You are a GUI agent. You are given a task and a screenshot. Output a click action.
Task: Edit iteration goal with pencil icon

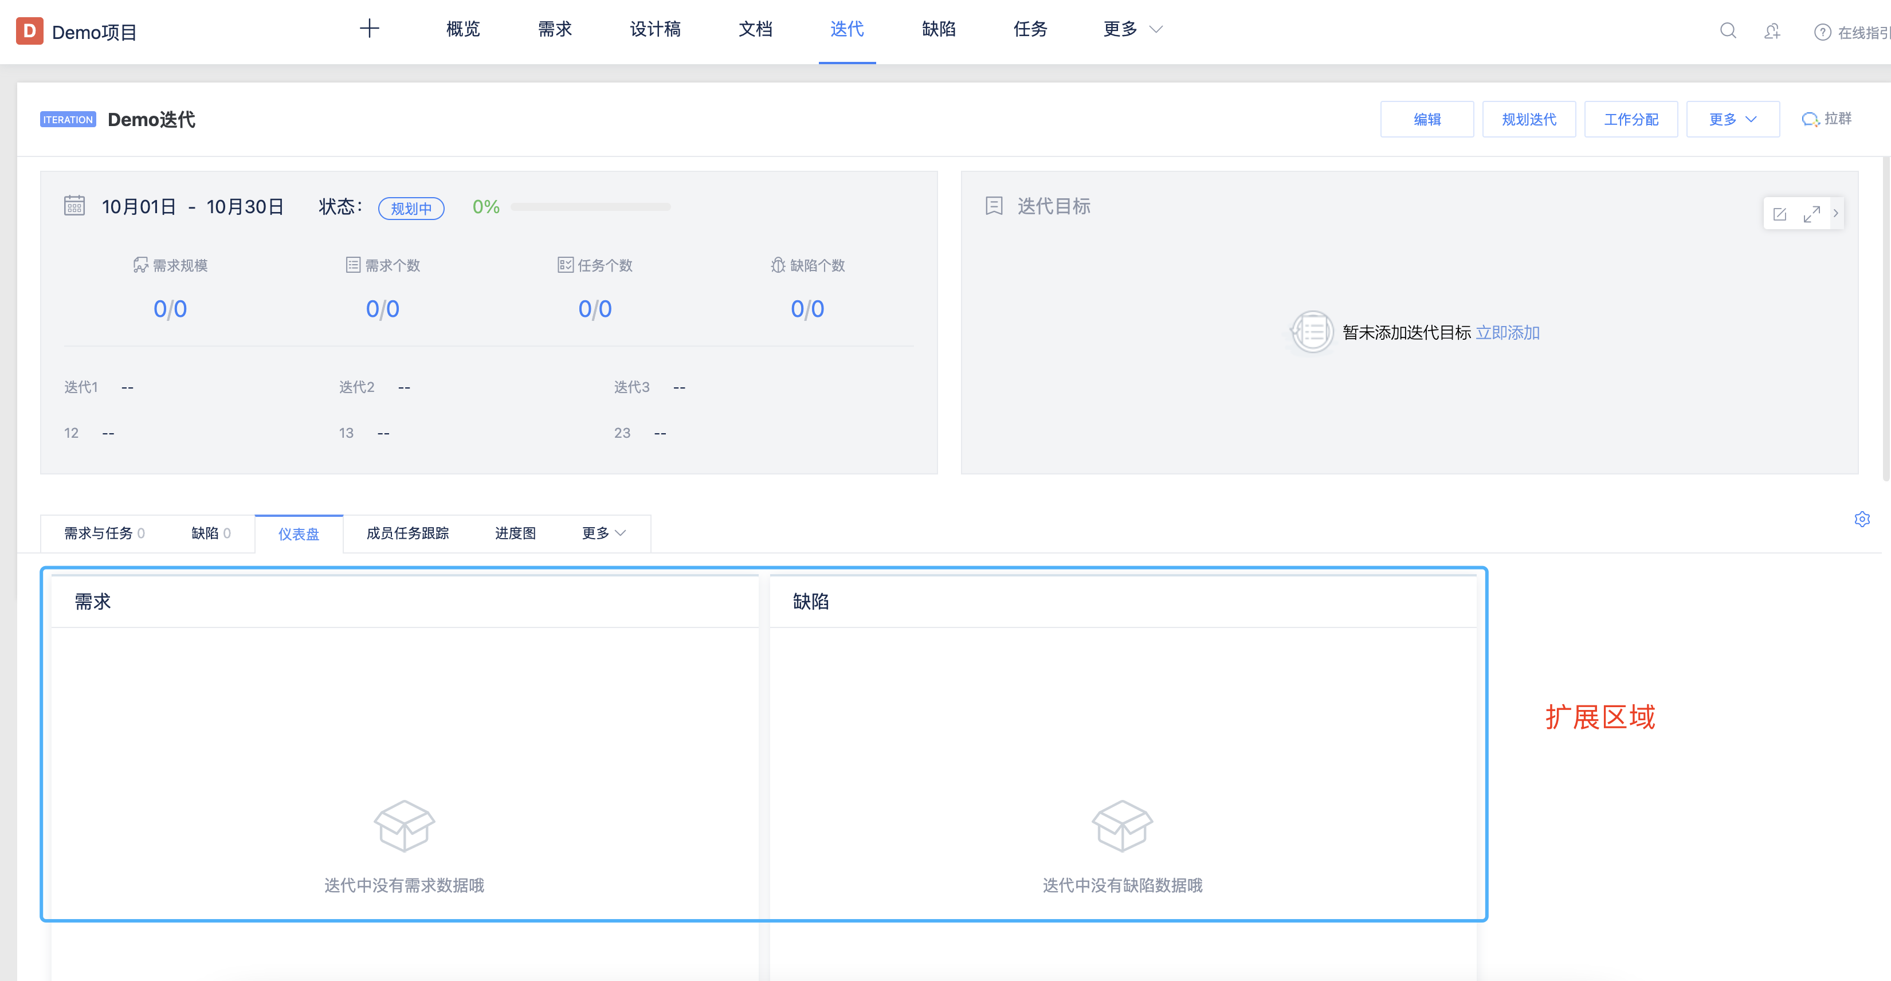pos(1780,214)
